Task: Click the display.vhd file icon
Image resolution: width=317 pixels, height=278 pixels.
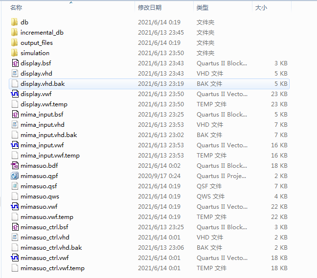Action: [x=15, y=73]
